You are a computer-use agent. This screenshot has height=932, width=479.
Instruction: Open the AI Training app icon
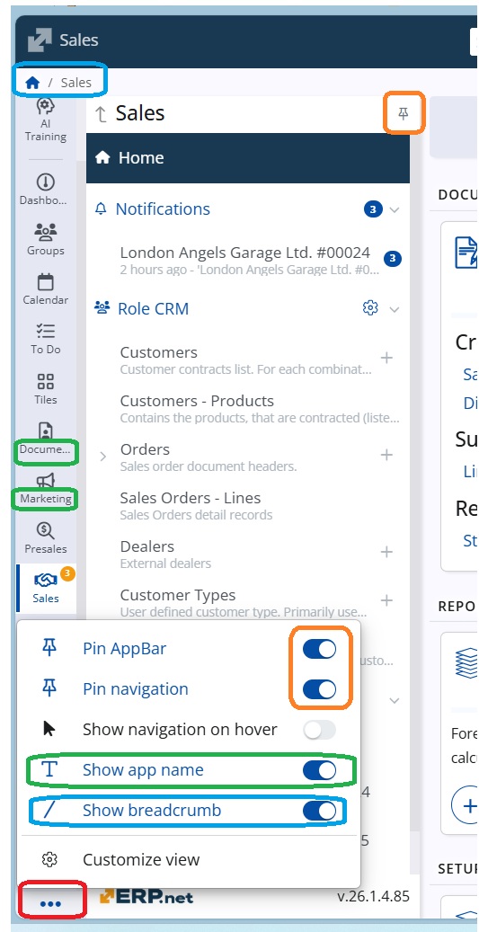click(46, 106)
